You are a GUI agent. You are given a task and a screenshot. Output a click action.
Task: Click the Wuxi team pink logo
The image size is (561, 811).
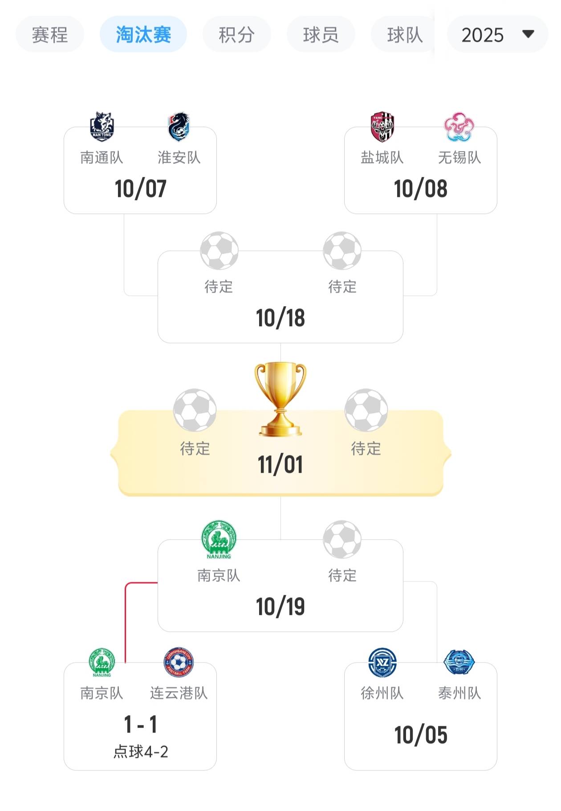pos(459,127)
